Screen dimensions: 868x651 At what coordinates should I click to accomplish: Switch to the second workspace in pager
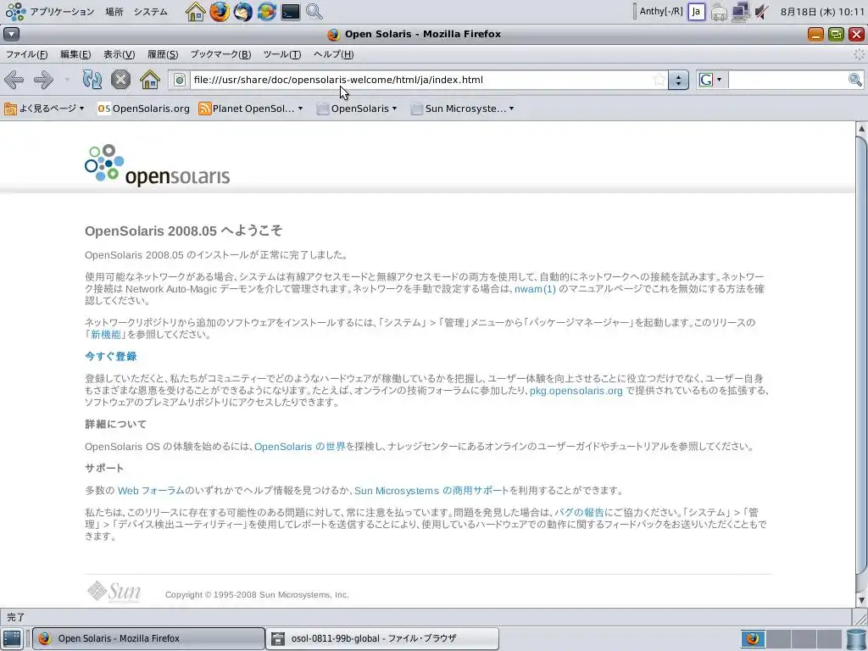click(x=778, y=639)
